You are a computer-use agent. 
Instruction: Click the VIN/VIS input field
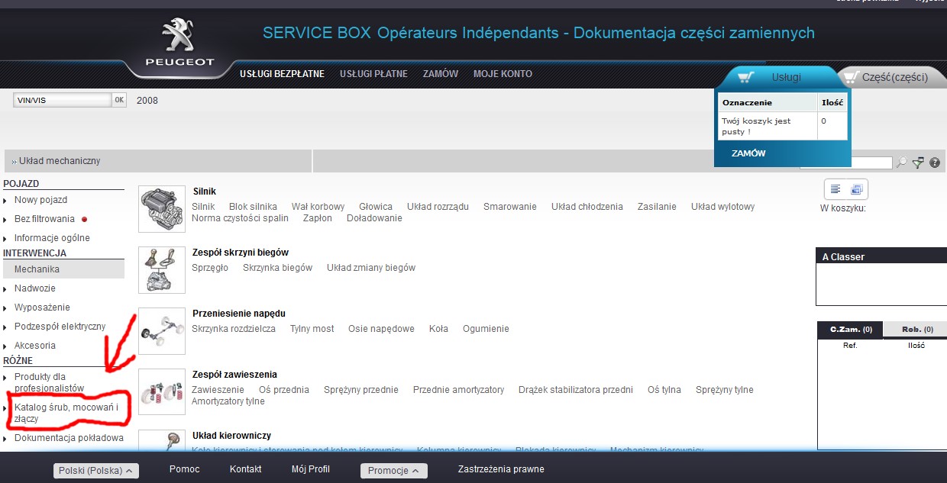[x=63, y=100]
